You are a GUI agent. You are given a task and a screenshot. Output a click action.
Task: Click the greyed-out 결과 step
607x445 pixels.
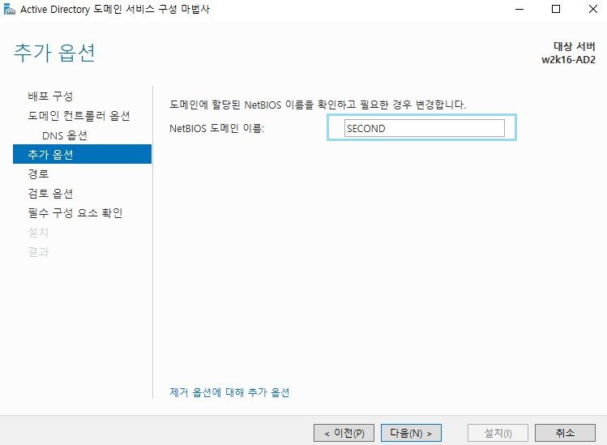[38, 252]
